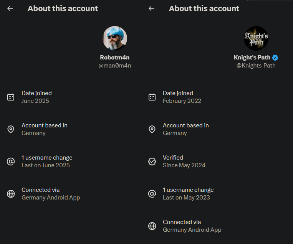Image resolution: width=293 pixels, height=244 pixels.
Task: Click the 'Since May 2024' verified text
Action: click(x=184, y=165)
